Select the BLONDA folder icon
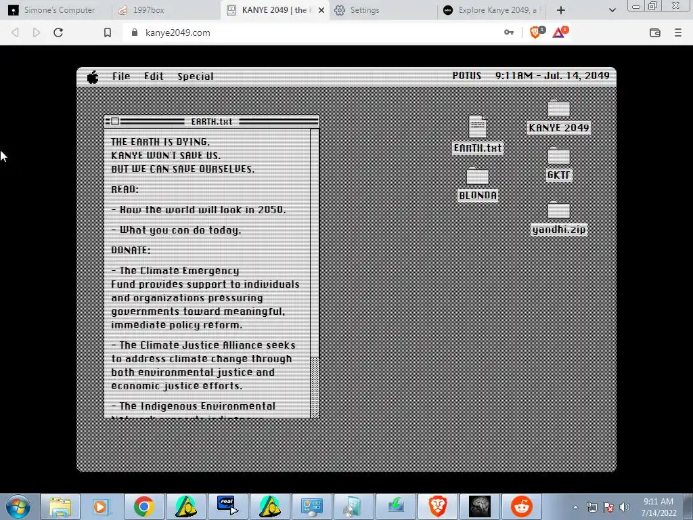 pos(478,184)
